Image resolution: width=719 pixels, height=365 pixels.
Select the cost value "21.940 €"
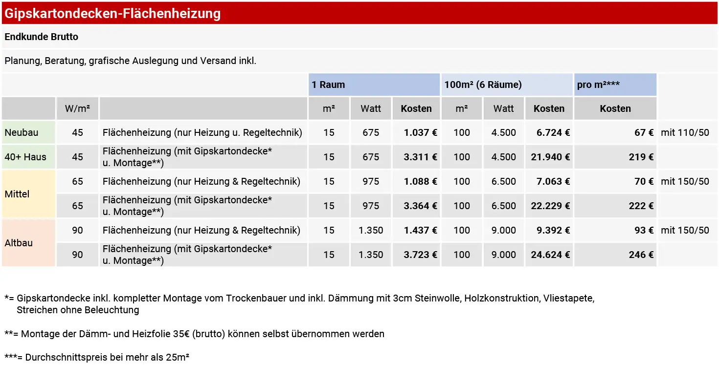pos(551,157)
